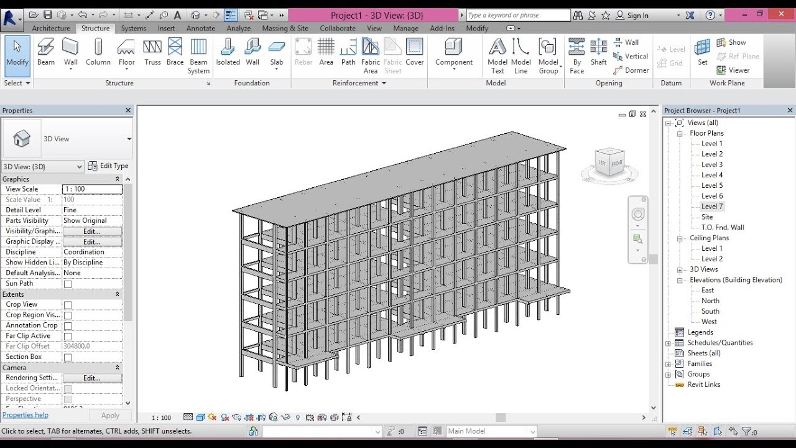Toggle the Far Clip Active checkbox
The width and height of the screenshot is (796, 448).
point(68,336)
